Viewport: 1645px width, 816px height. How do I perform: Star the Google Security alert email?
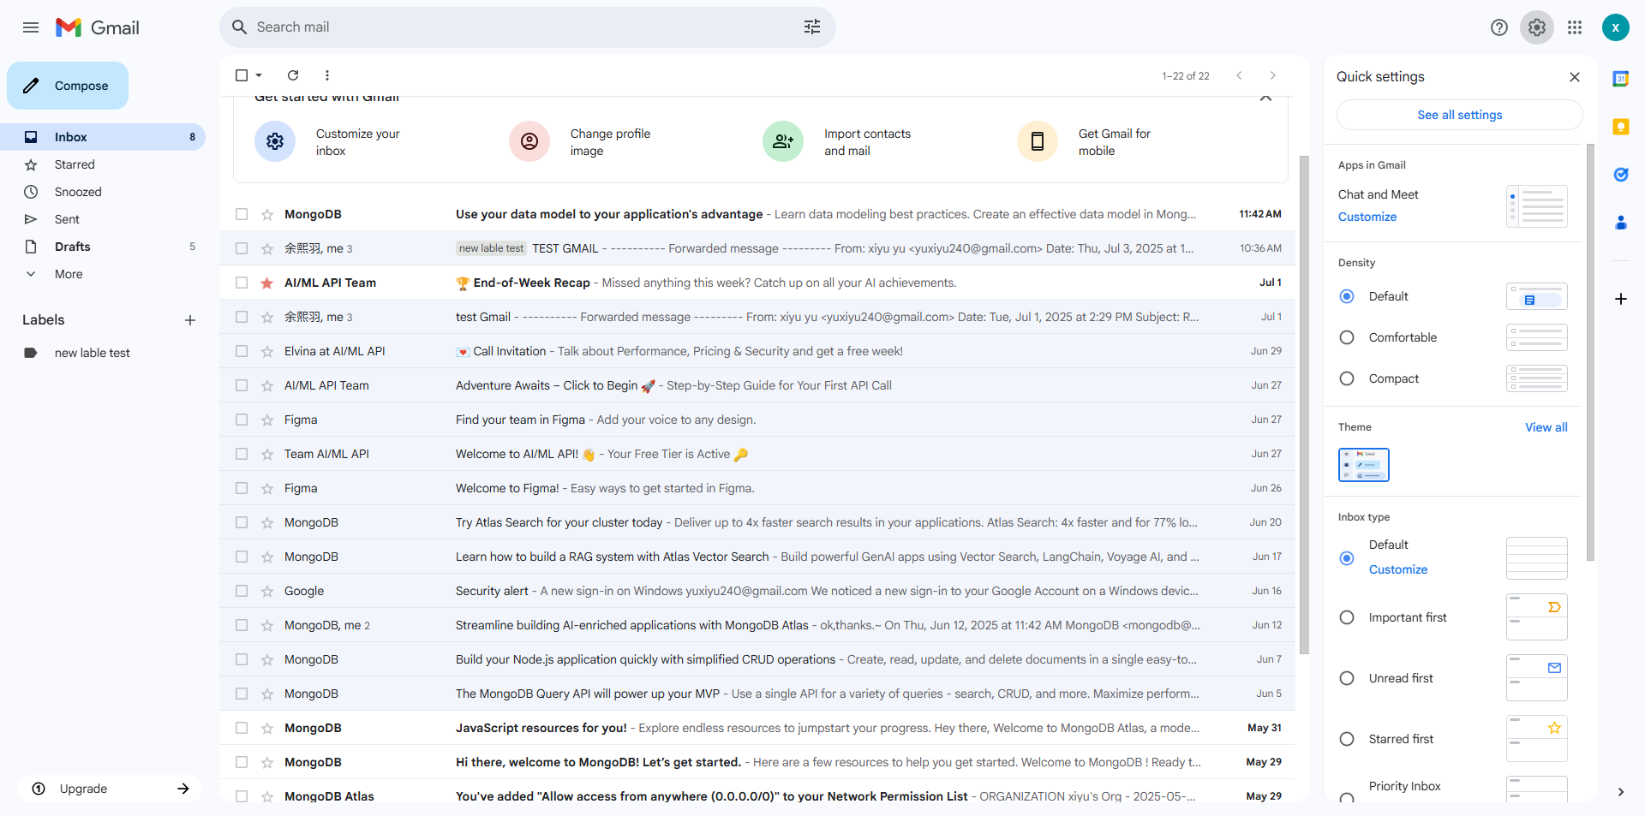tap(267, 591)
